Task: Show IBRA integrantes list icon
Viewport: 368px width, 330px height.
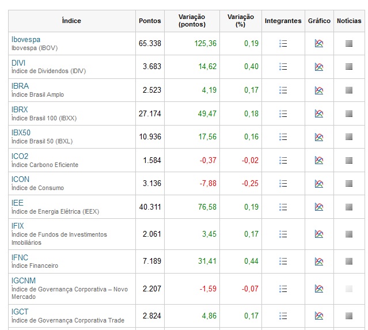Action: click(283, 90)
